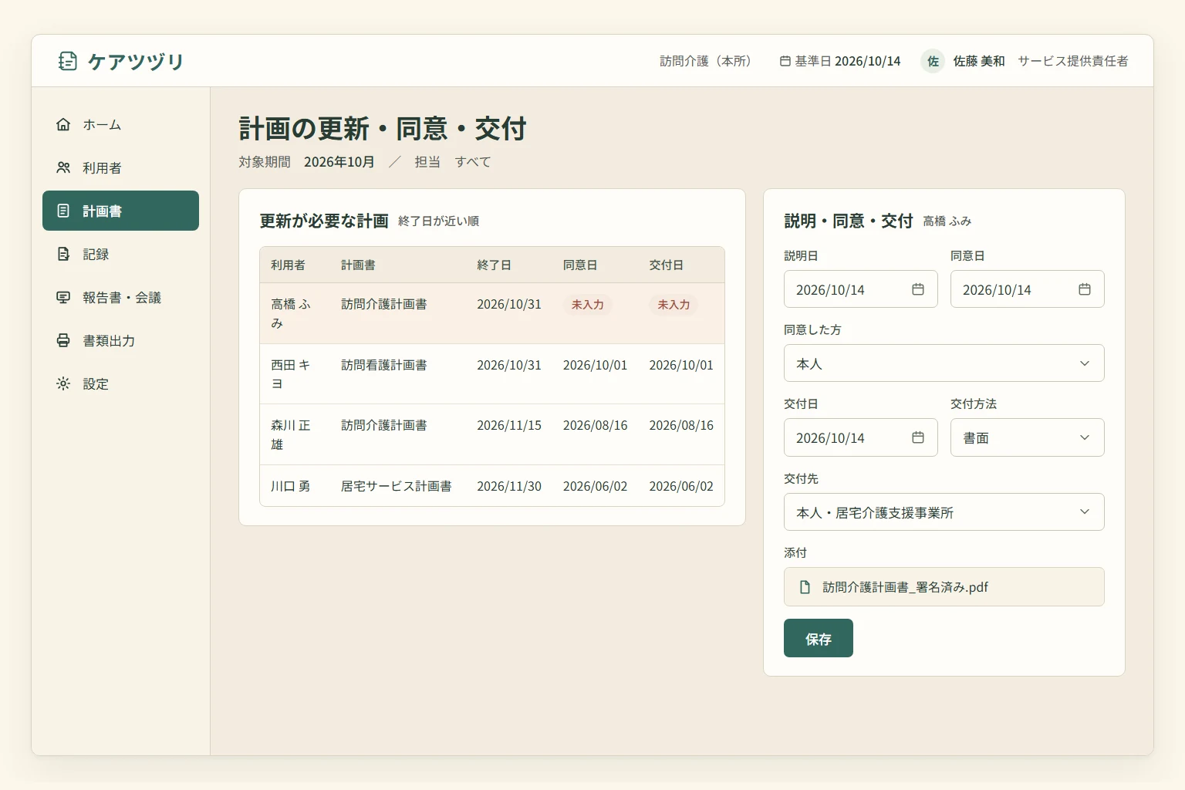Viewport: 1185px width, 790px height.
Task: Click the 対象期間 value 2026年10月
Action: pyautogui.click(x=339, y=162)
